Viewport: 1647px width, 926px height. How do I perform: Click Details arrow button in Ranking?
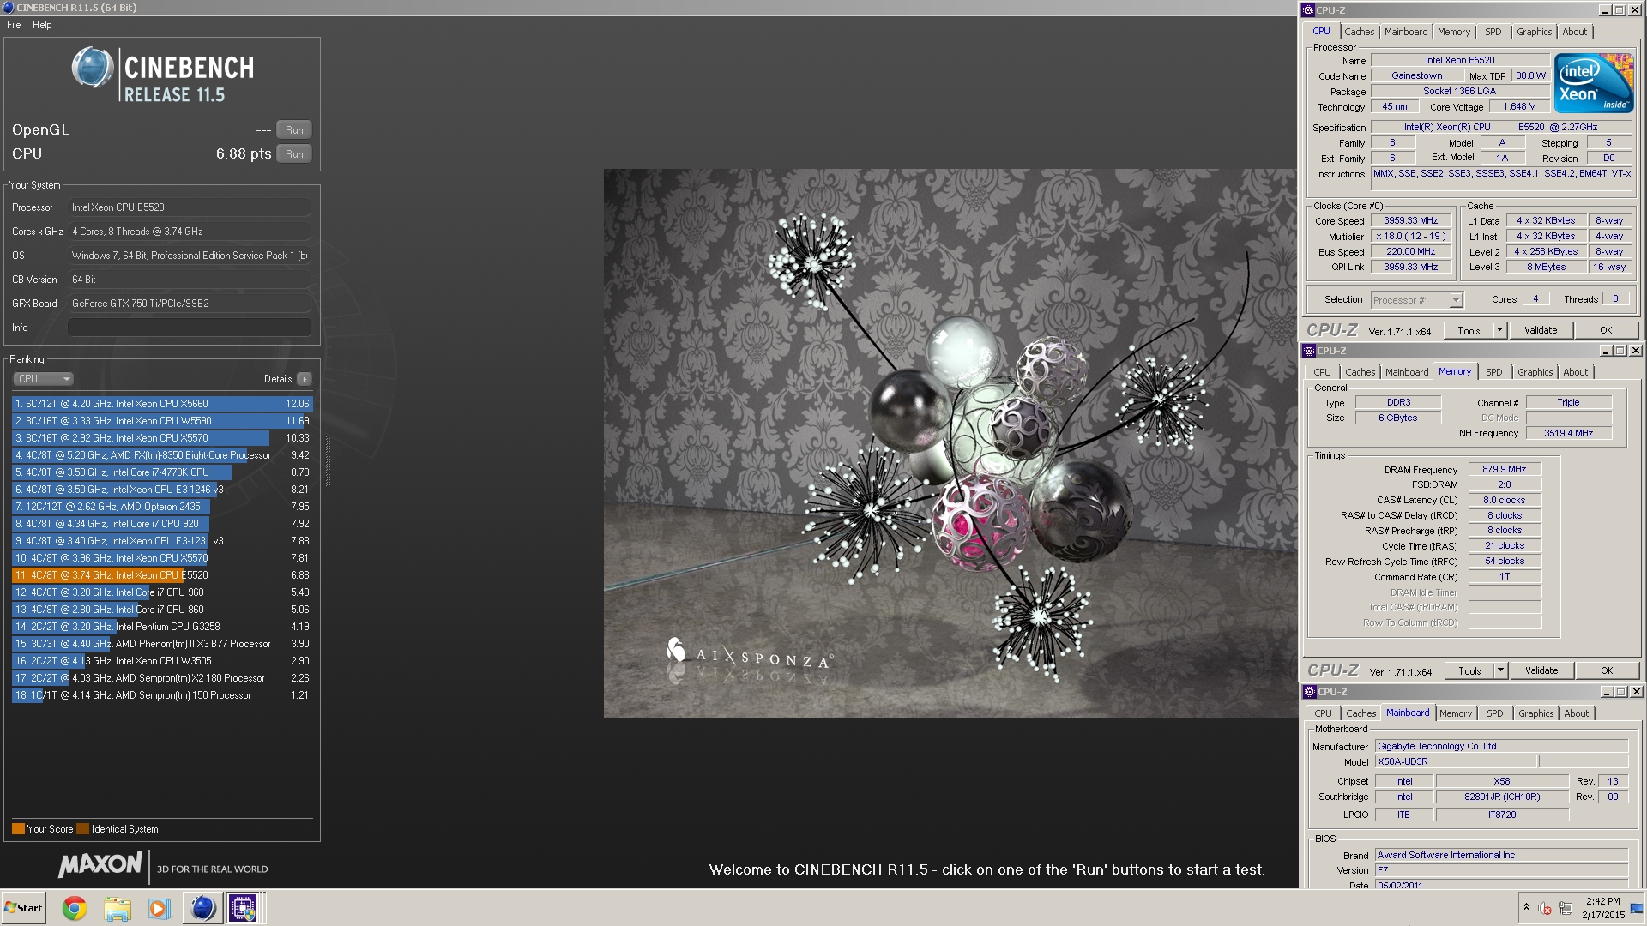(305, 379)
